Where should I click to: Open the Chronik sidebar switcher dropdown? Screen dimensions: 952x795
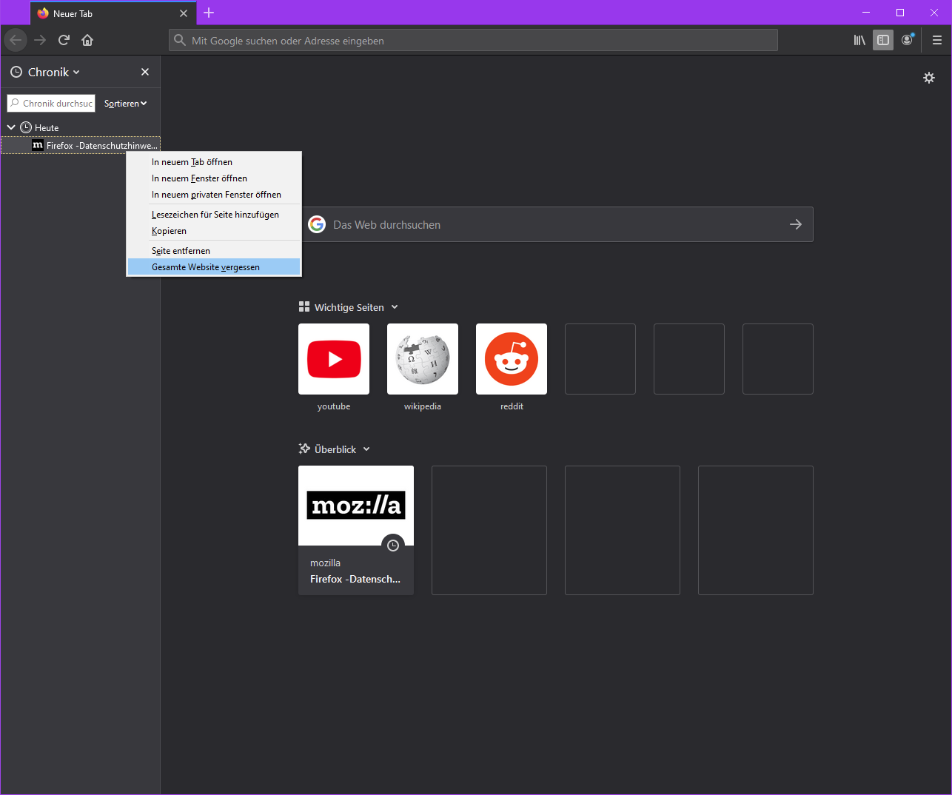pos(53,72)
